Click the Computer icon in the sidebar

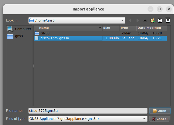point(10,29)
